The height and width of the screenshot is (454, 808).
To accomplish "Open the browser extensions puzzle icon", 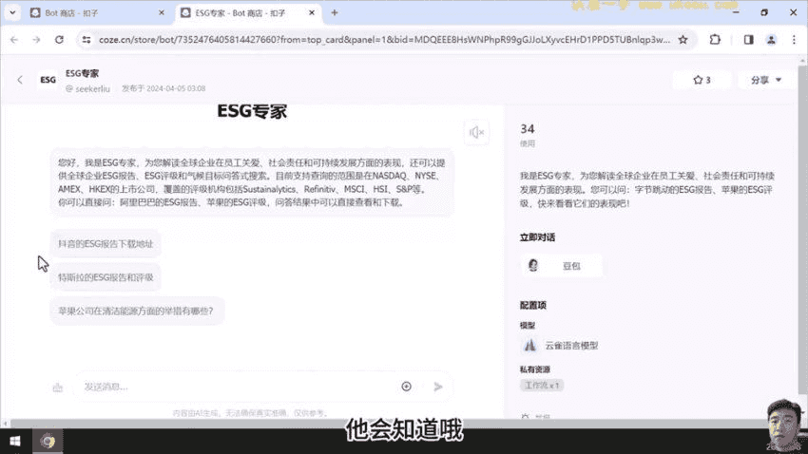I will click(x=715, y=40).
